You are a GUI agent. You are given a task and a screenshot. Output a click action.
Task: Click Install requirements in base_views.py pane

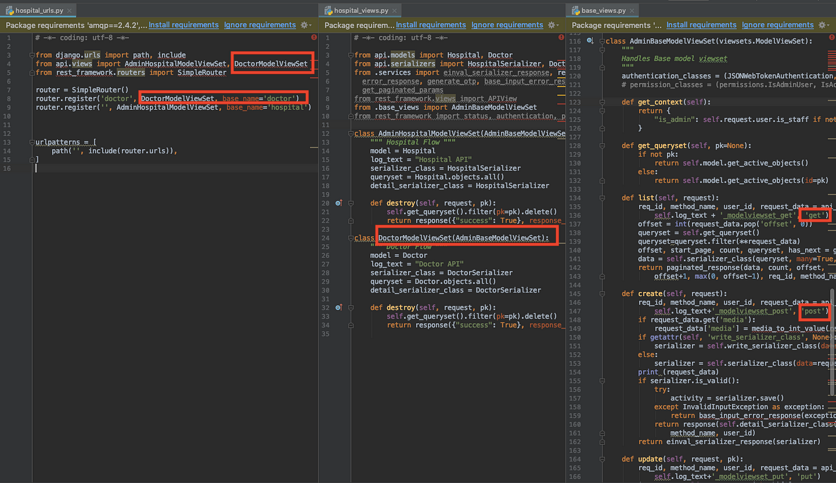[701, 25]
